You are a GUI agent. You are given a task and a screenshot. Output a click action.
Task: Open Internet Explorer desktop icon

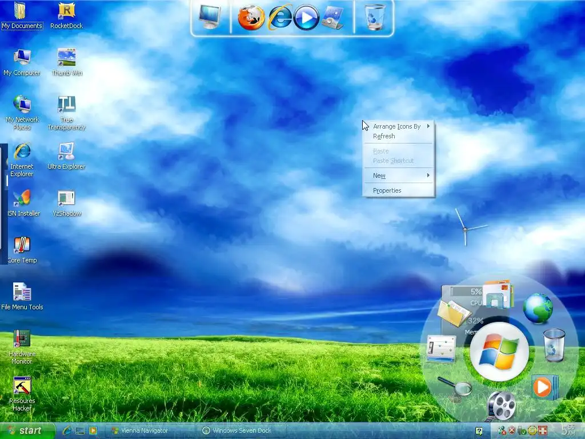[x=22, y=160]
